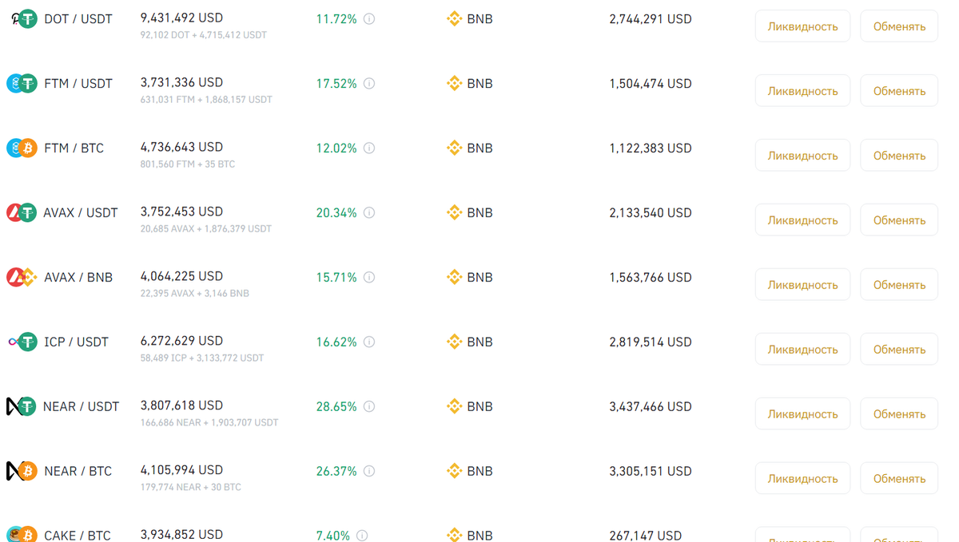Open info tooltip icon for 28.65% rate
959x542 pixels.
click(369, 406)
